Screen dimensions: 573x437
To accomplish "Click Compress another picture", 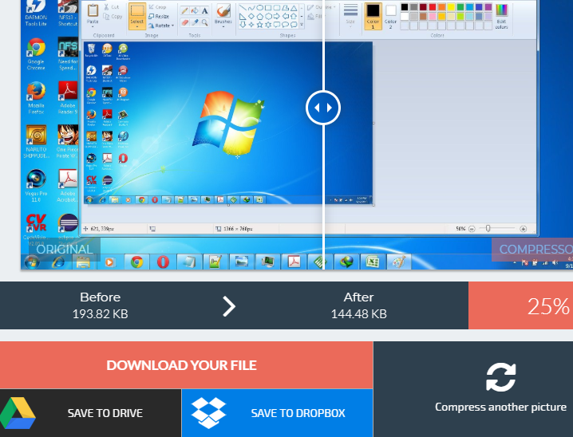I will click(500, 407).
